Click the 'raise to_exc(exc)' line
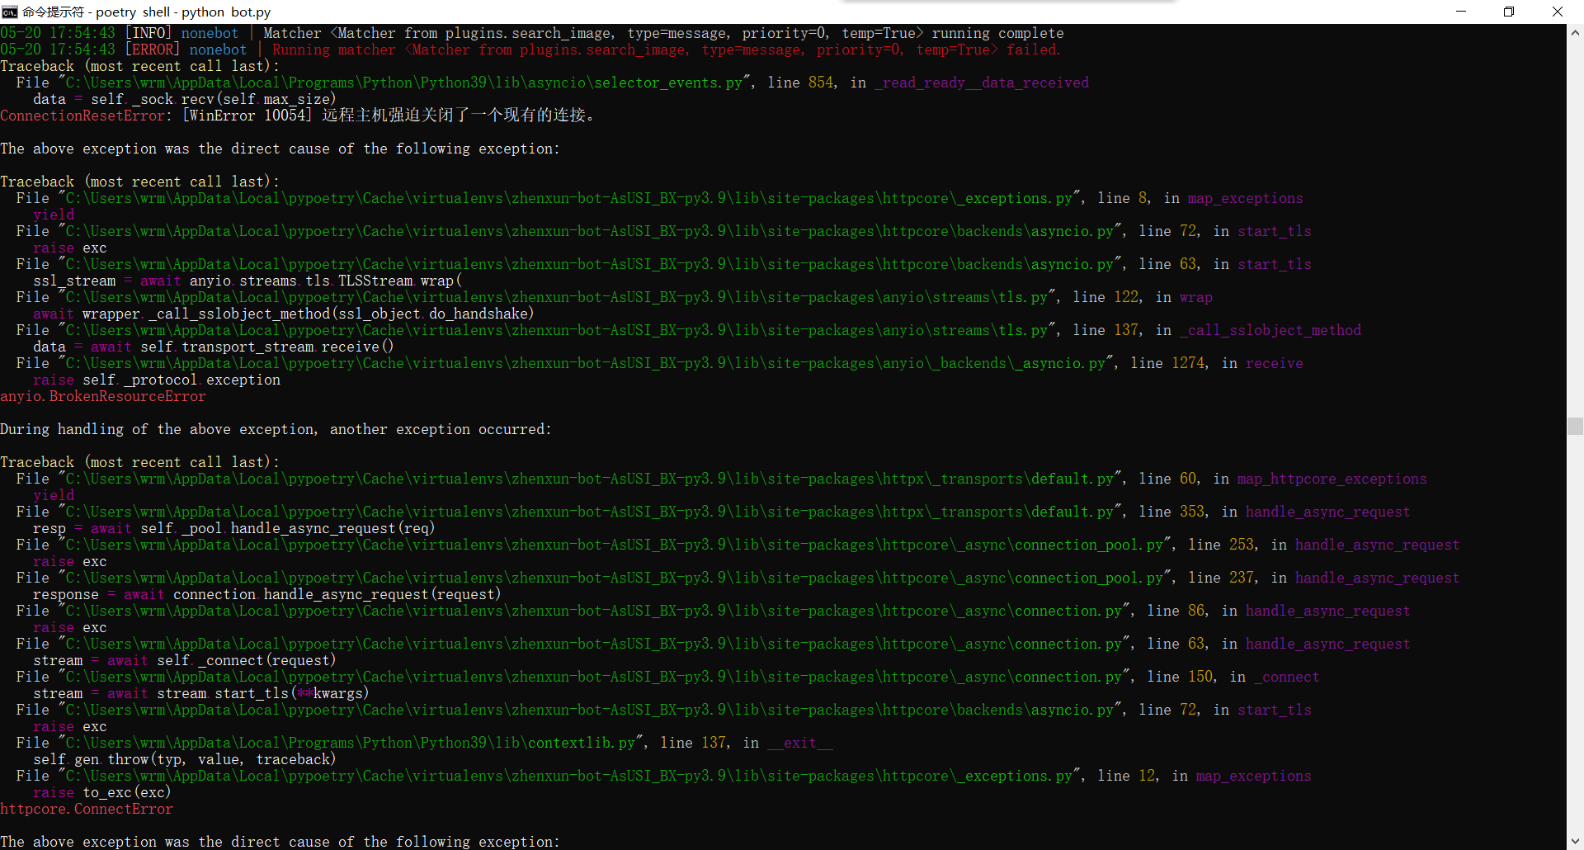Viewport: 1584px width, 850px height. pos(102,792)
